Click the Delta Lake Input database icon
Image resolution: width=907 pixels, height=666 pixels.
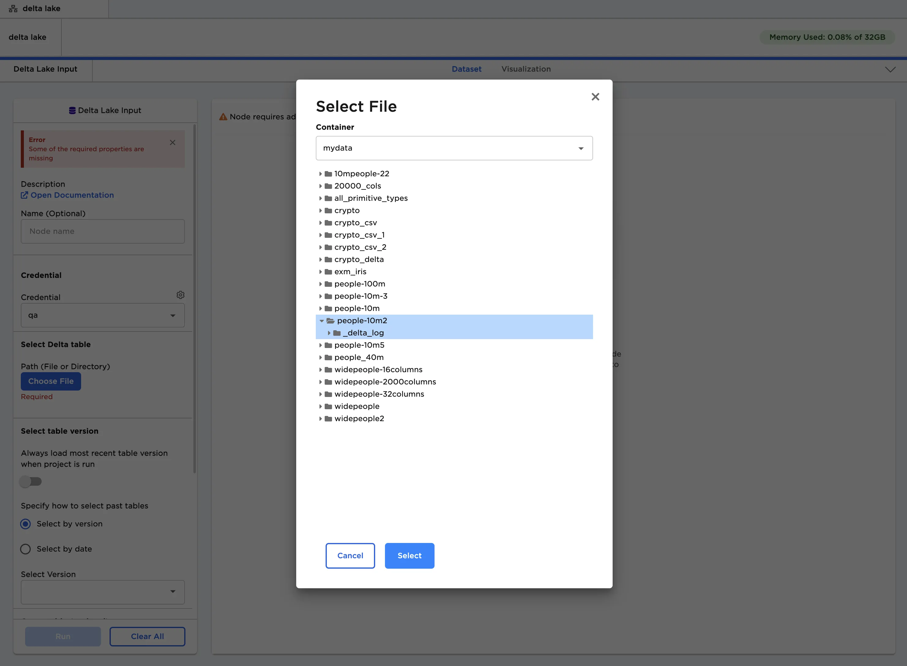[x=72, y=110]
